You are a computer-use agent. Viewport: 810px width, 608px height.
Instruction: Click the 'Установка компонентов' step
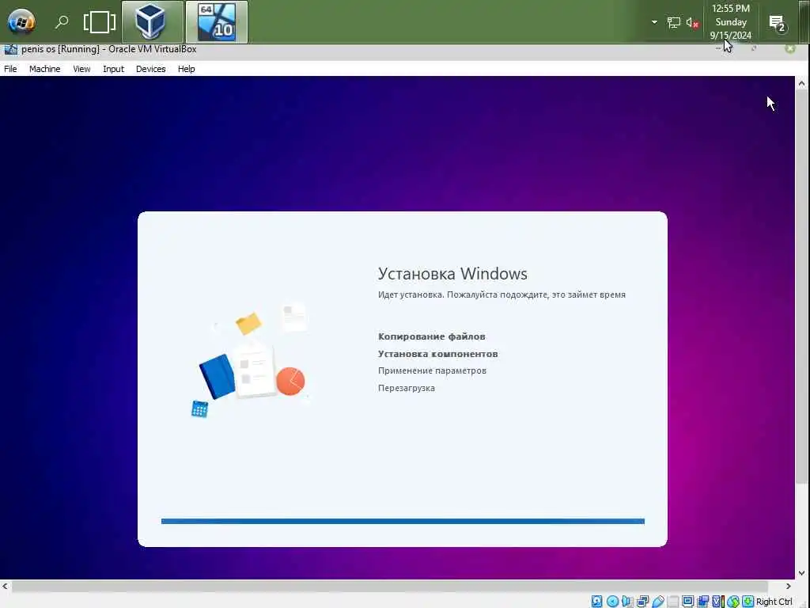point(437,354)
